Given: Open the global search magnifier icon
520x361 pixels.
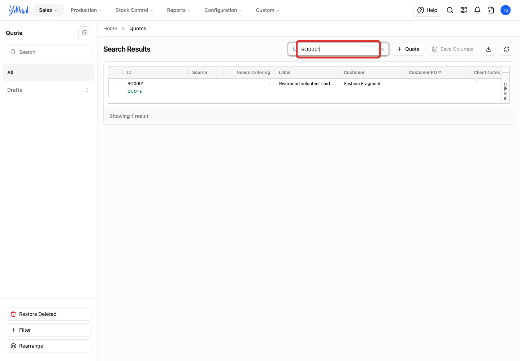Looking at the screenshot, I should [450, 10].
